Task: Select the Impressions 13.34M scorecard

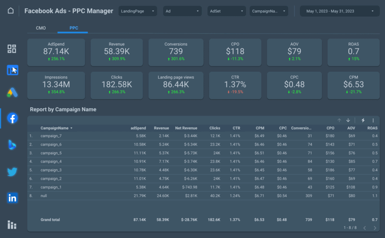Action: pyautogui.click(x=56, y=85)
